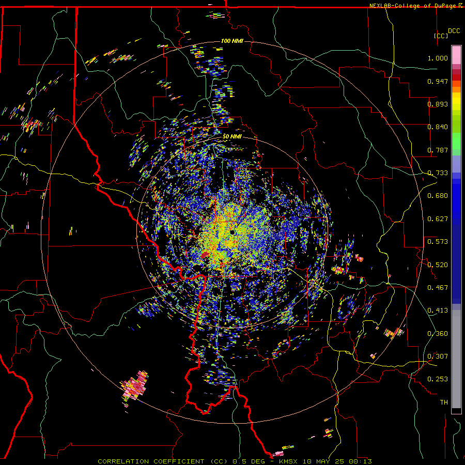The width and height of the screenshot is (465, 465).
Task: Click the 10 MAY 25 date text
Action: tap(324, 461)
